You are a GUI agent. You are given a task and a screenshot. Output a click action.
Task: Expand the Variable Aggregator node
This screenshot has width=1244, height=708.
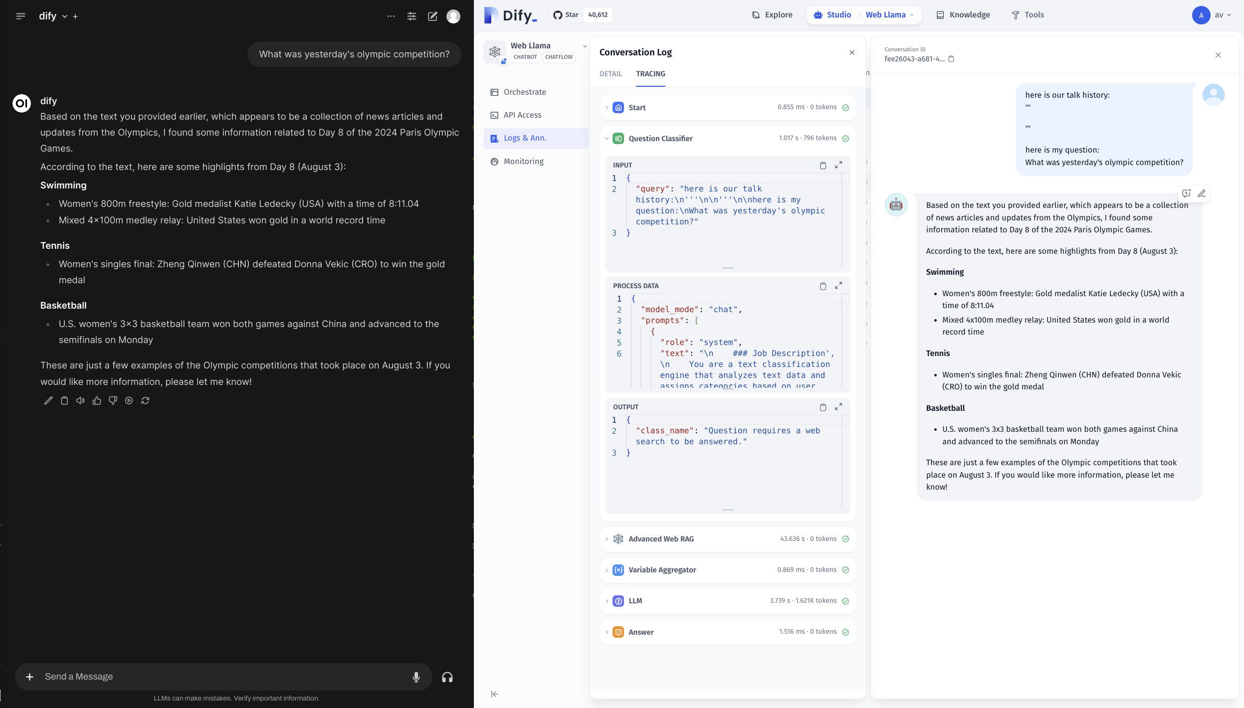click(728, 570)
